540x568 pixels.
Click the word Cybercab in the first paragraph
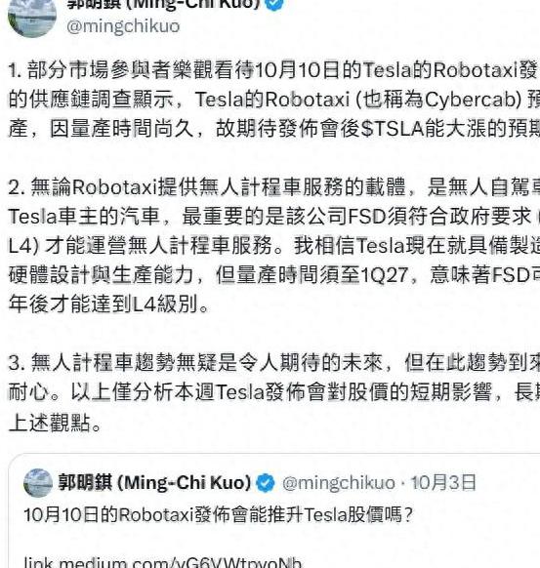(x=473, y=100)
